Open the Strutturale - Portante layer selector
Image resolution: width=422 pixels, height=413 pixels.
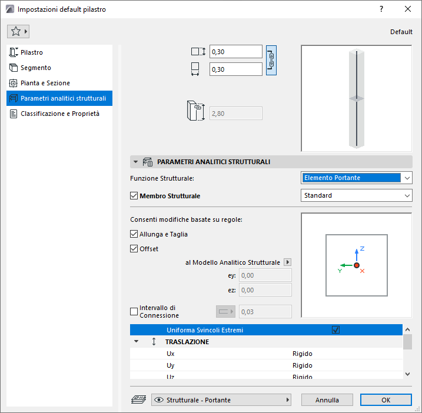coord(221,400)
